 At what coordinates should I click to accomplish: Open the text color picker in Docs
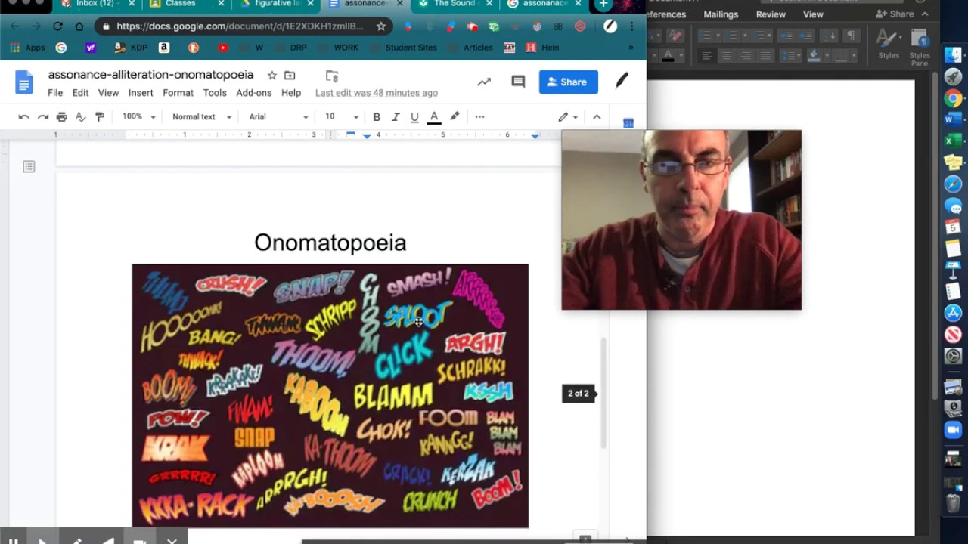click(x=434, y=116)
